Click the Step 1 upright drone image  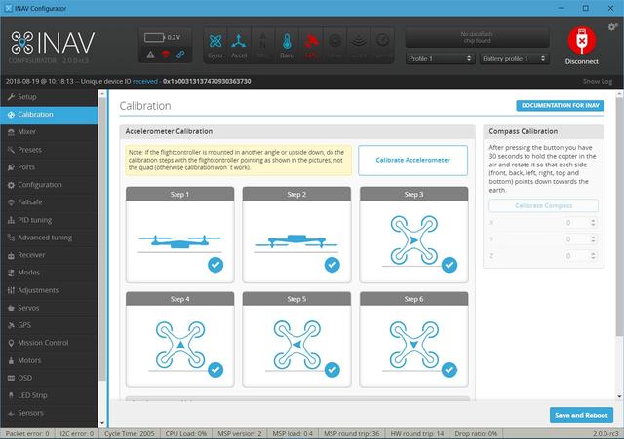tap(179, 242)
